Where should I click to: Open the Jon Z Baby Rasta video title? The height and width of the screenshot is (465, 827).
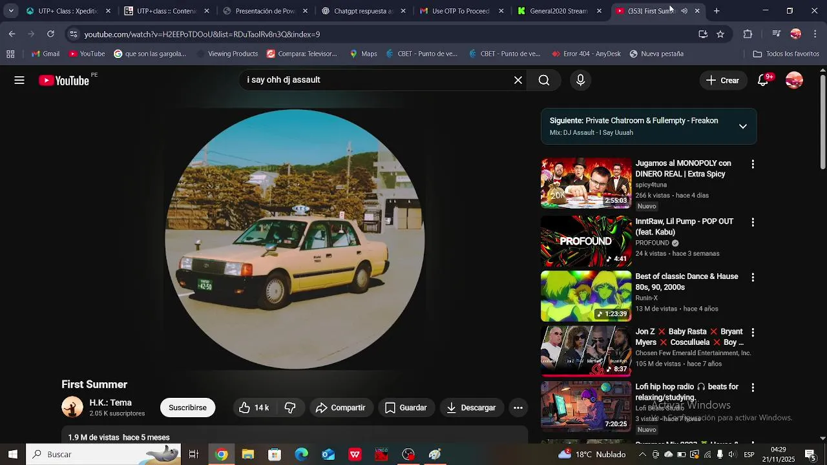coord(689,337)
